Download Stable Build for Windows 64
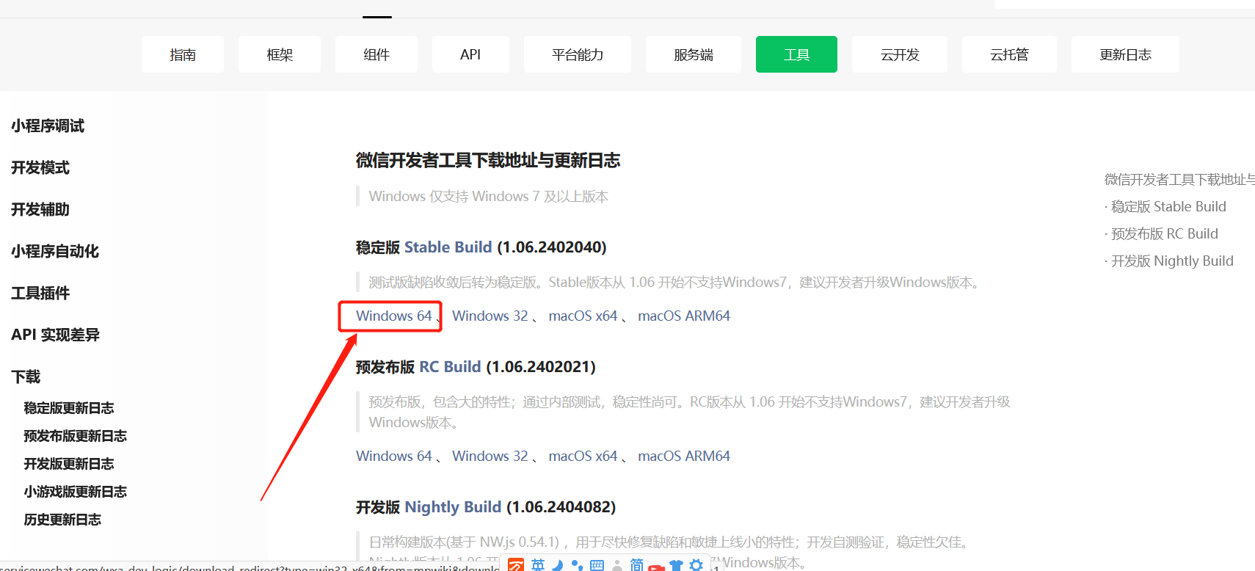 [394, 316]
